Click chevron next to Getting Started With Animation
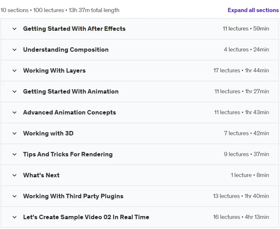The width and height of the screenshot is (280, 229). point(14,92)
